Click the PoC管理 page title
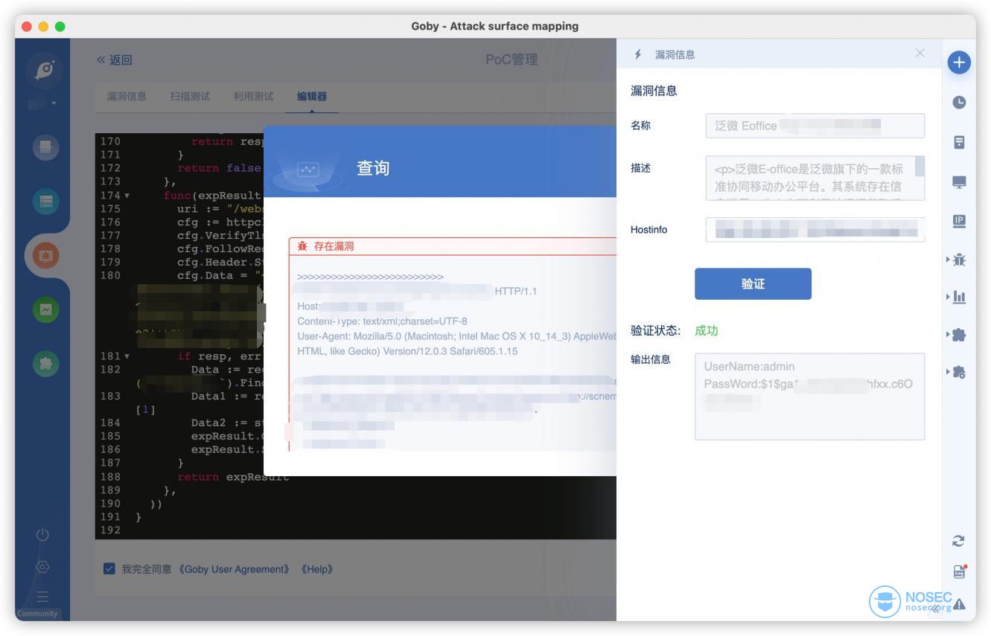991x636 pixels. [x=512, y=60]
